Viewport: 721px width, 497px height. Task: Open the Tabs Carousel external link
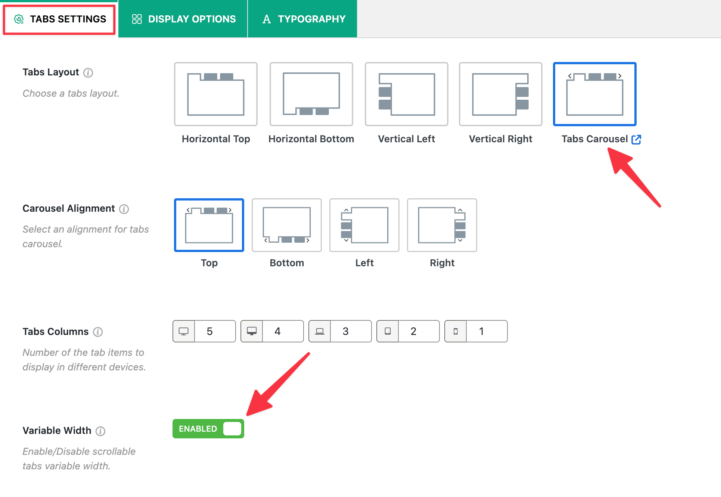637,139
